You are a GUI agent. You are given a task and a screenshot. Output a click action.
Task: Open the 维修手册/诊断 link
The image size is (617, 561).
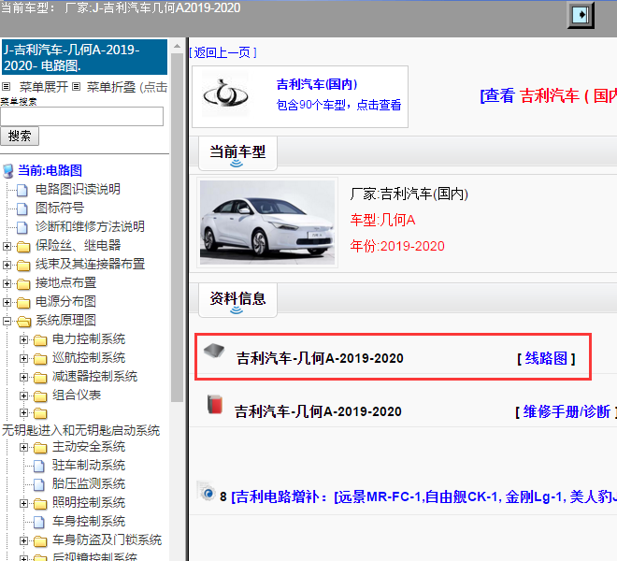click(x=567, y=411)
